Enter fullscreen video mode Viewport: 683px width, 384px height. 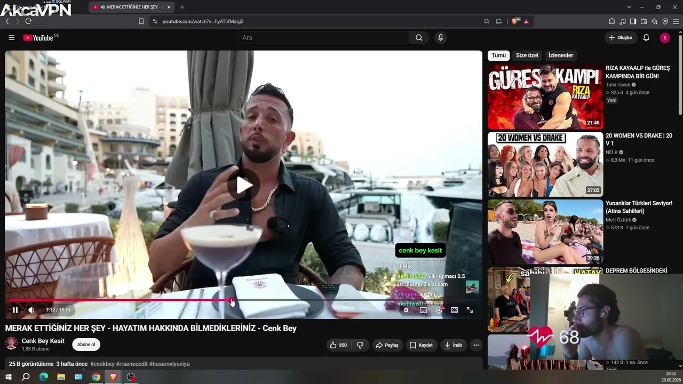pyautogui.click(x=470, y=310)
